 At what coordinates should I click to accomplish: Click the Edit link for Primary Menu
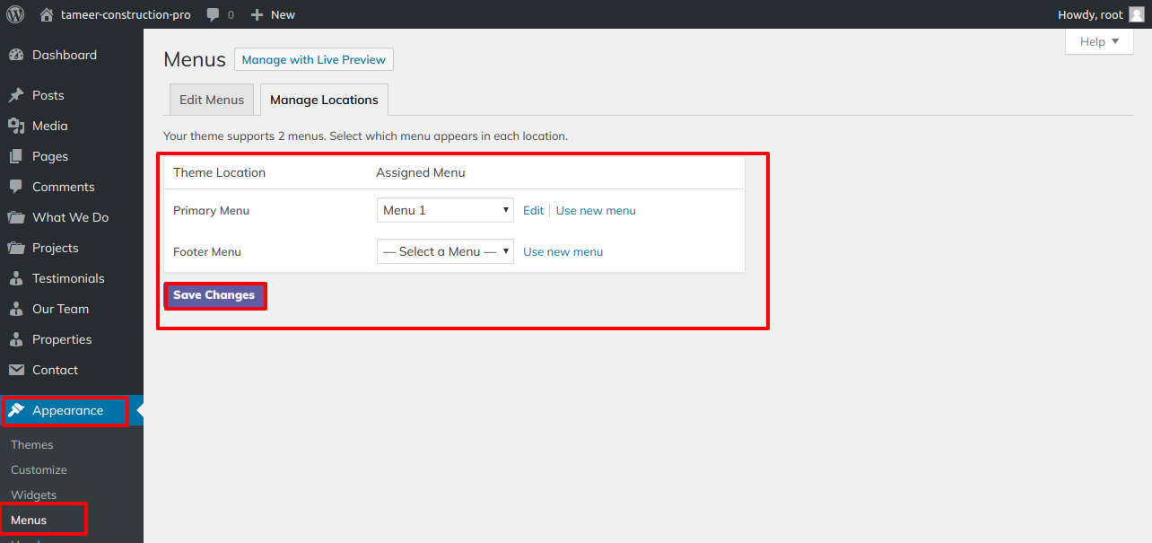coord(533,210)
